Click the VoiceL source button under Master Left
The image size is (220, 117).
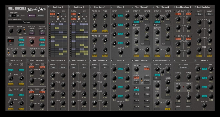42,40
